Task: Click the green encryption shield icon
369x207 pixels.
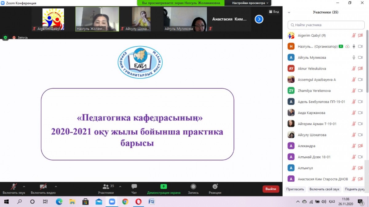Action: 5,37
